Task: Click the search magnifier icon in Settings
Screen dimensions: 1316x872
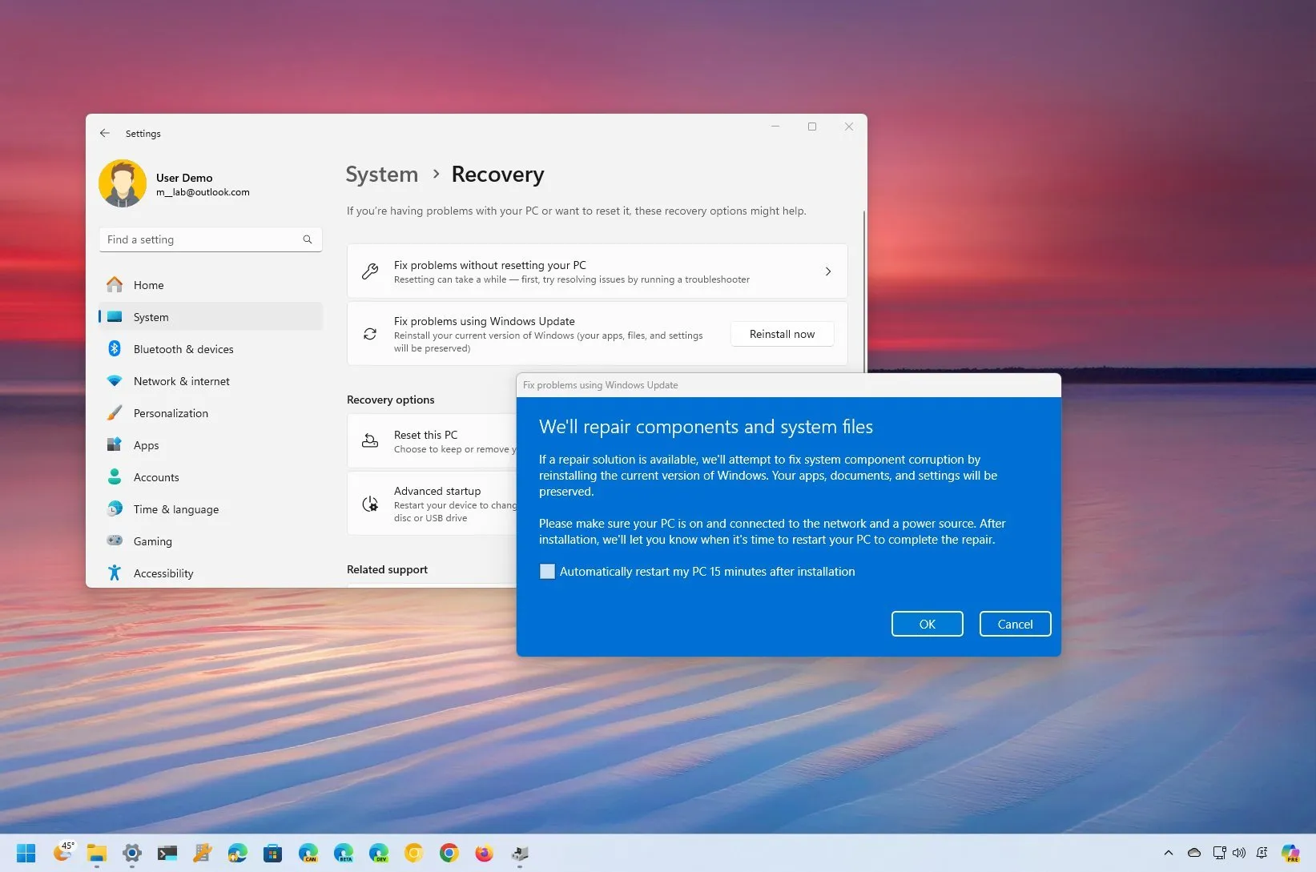Action: point(308,239)
